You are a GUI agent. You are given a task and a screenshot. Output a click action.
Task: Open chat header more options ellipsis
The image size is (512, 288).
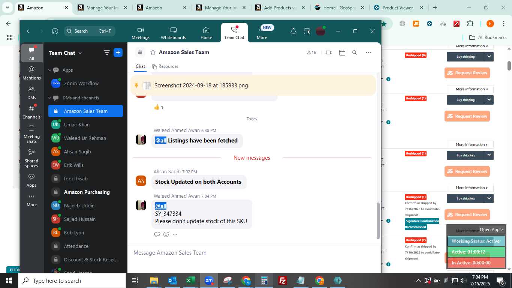368,52
